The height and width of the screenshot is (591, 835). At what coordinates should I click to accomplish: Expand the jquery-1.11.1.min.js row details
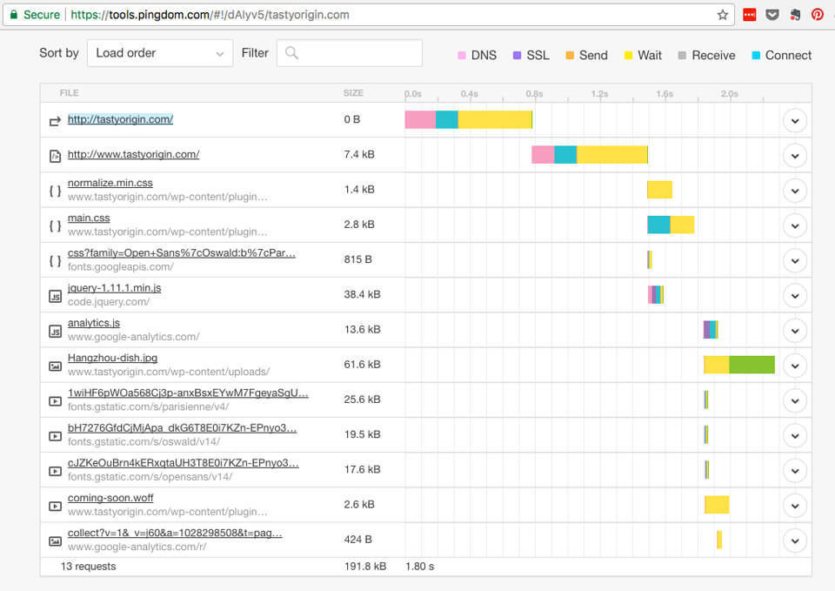794,296
